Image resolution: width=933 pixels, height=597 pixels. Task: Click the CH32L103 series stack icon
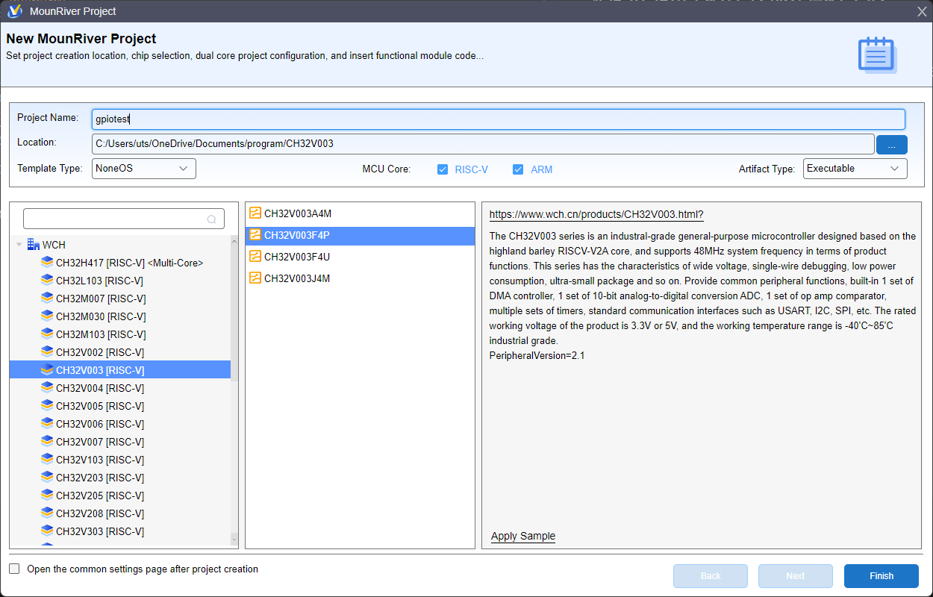pos(47,281)
